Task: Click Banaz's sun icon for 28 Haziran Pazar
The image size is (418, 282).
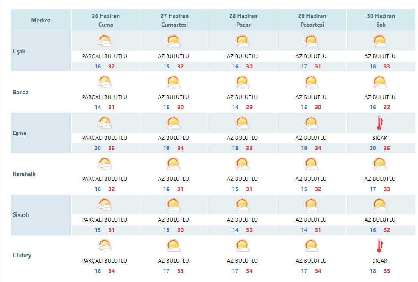Action: point(242,82)
